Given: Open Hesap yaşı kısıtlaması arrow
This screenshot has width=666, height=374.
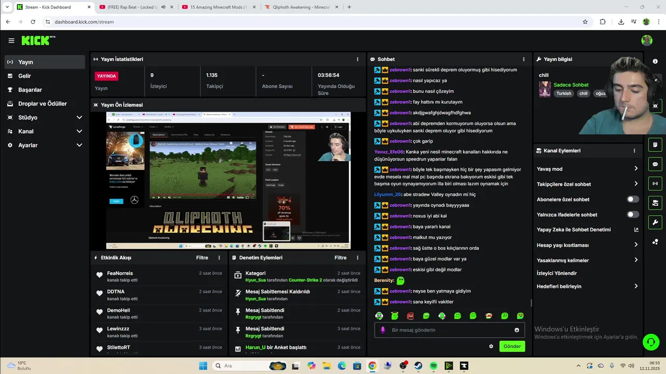Looking at the screenshot, I should 636,245.
